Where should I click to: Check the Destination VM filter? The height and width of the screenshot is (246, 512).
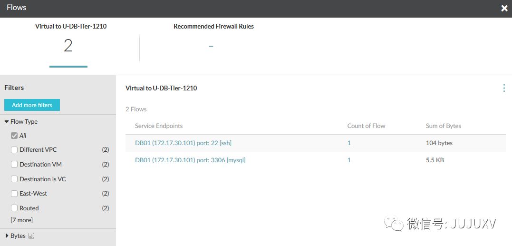click(14, 165)
